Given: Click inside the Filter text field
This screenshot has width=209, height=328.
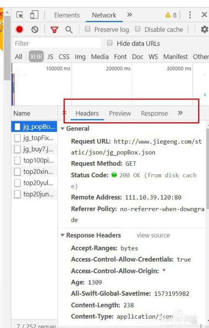Looking at the screenshot, I should pyautogui.click(x=57, y=44).
